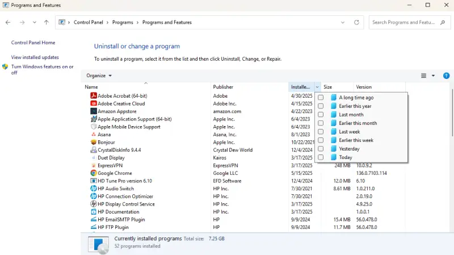The height and width of the screenshot is (255, 454).
Task: Check the 'Today' filter checkbox
Action: 321,157
